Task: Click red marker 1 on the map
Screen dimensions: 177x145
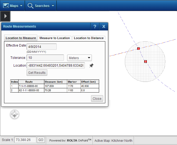Action: 138,48
